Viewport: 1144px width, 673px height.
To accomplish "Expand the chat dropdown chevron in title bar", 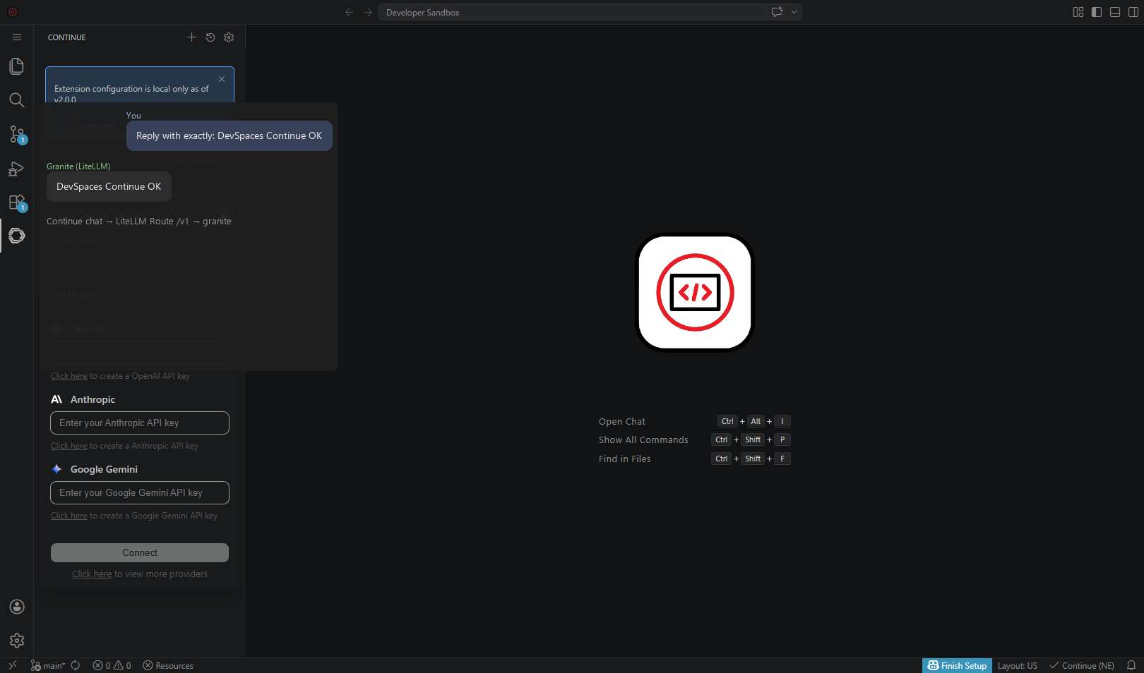I will tap(794, 12).
